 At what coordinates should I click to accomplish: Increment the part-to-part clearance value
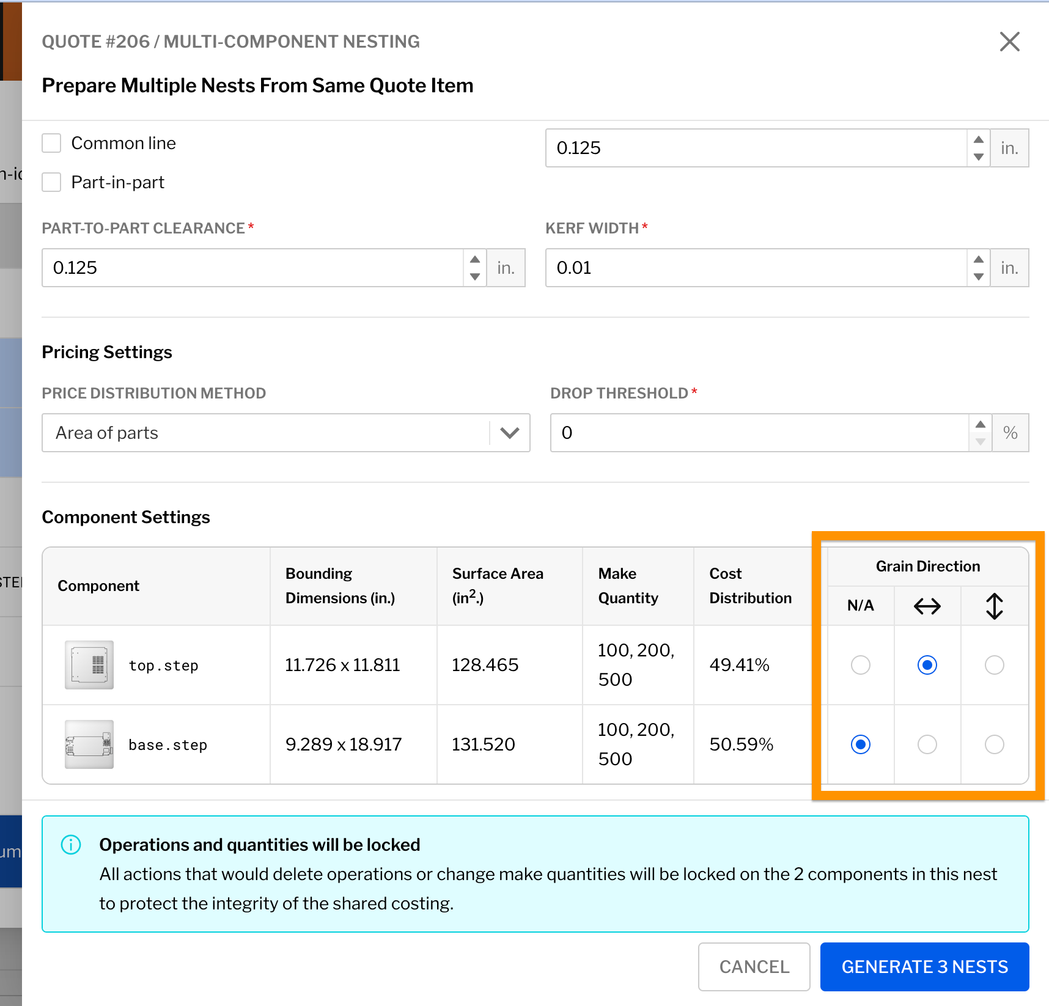tap(476, 260)
